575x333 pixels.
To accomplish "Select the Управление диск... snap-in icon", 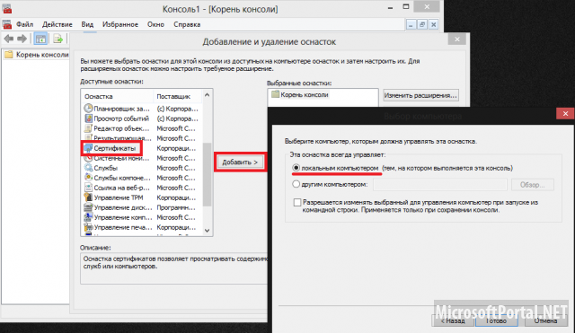I will pyautogui.click(x=88, y=207).
